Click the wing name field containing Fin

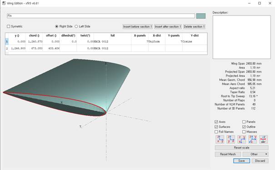tap(101, 16)
